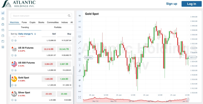Open indicators f(x) tool
203x104 pixels.
pos(80,27)
